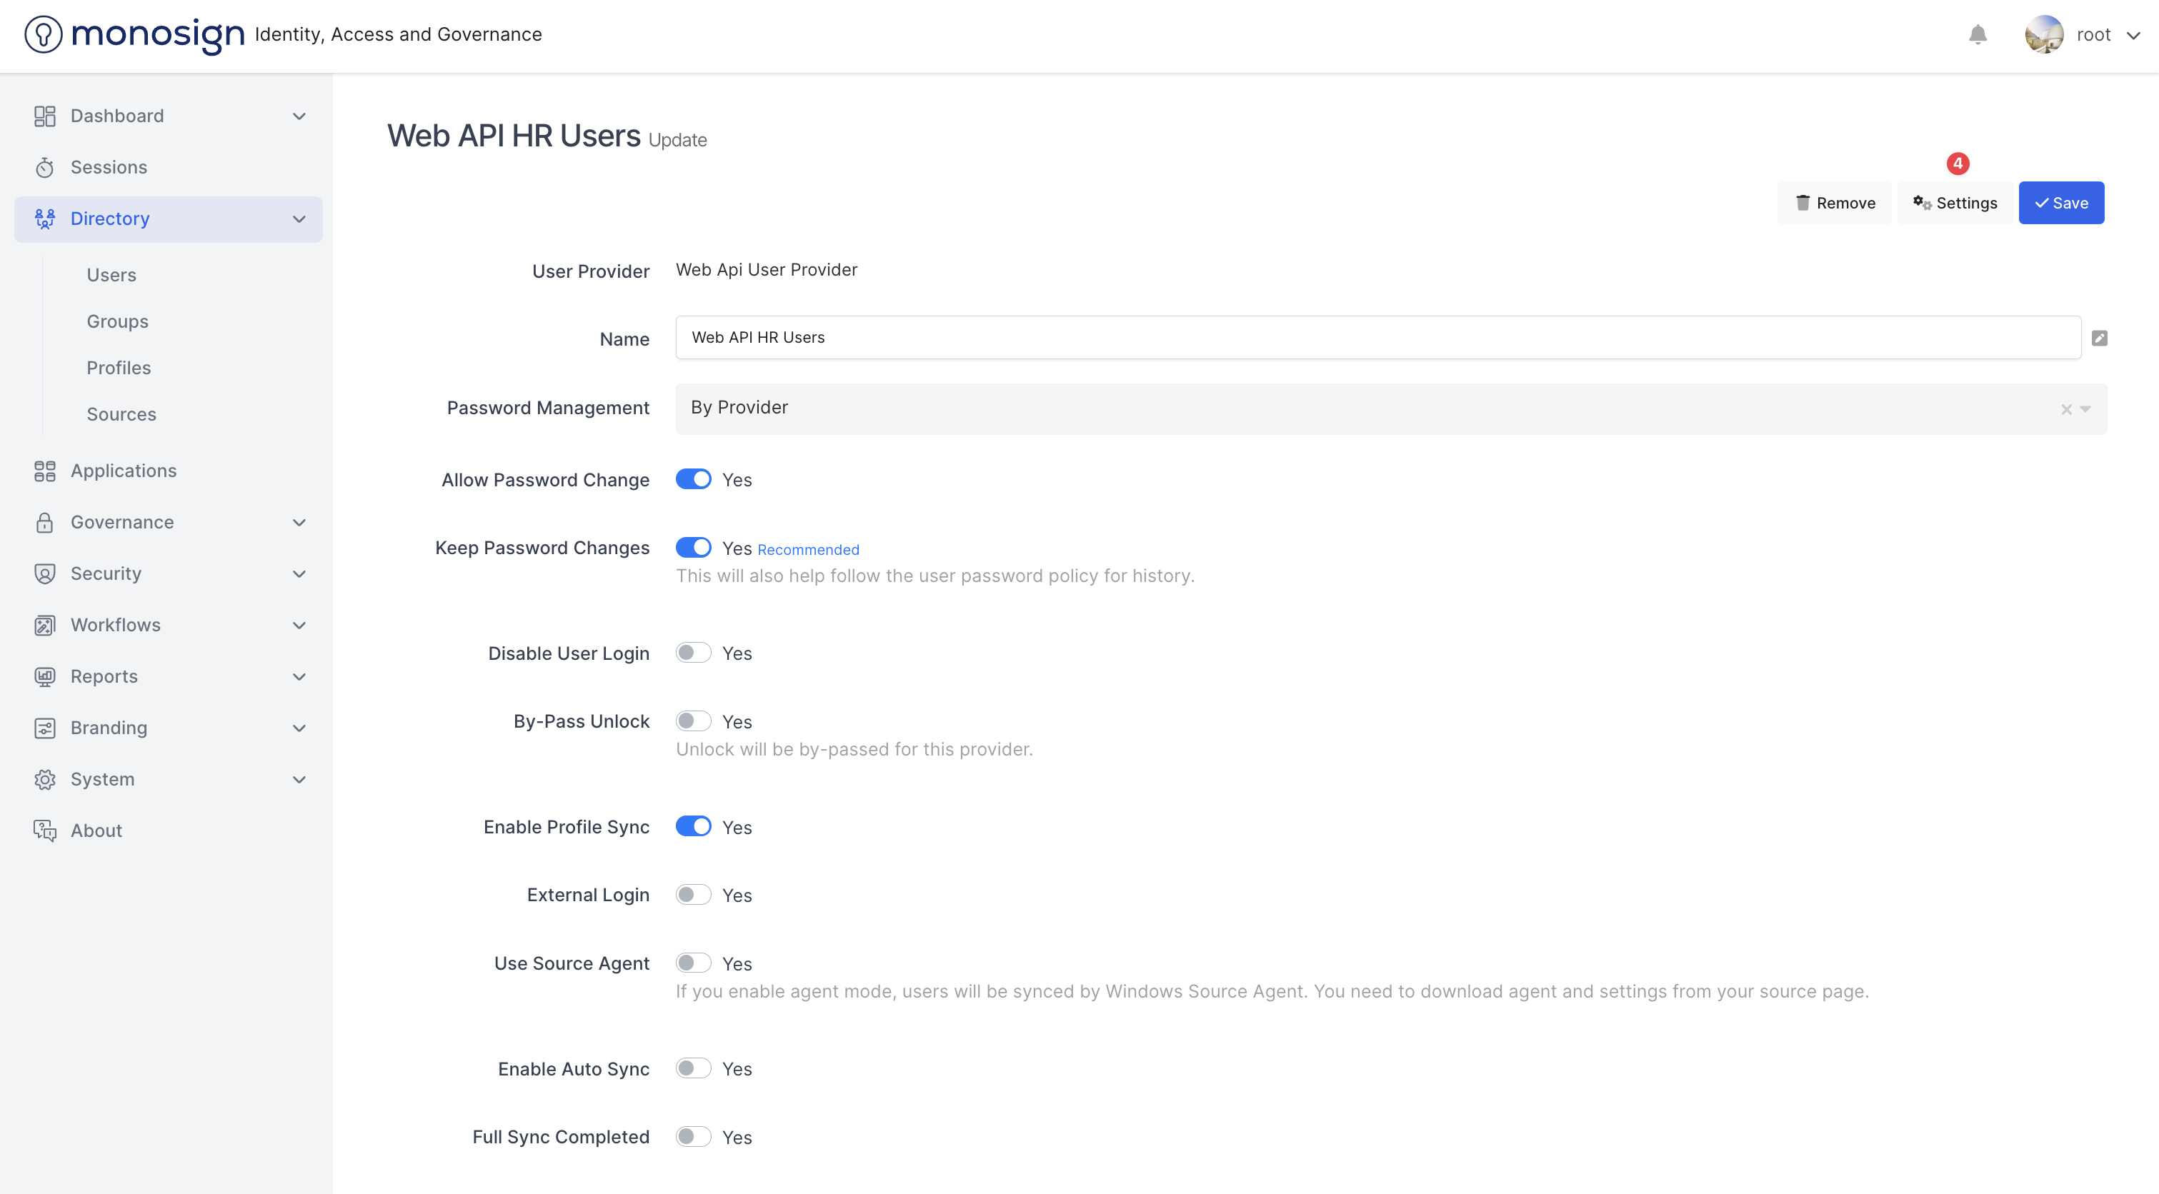Image resolution: width=2159 pixels, height=1194 pixels.
Task: Click the Governance lock icon
Action: tap(44, 522)
